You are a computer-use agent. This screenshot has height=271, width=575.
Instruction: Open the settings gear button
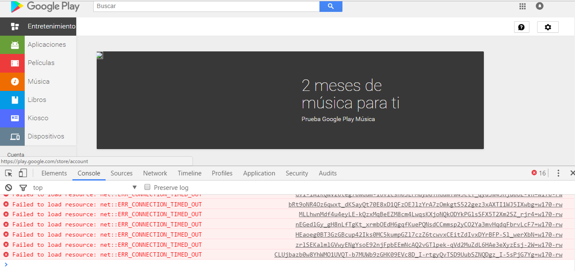(x=548, y=27)
